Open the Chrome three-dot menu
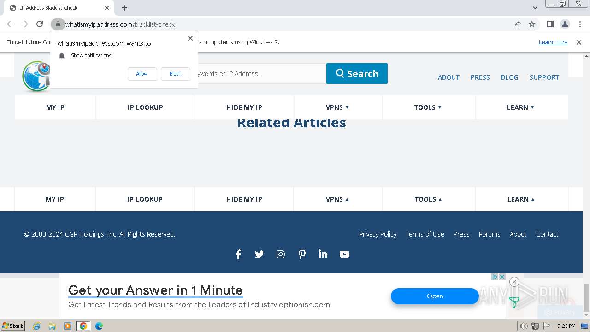 tap(579, 24)
